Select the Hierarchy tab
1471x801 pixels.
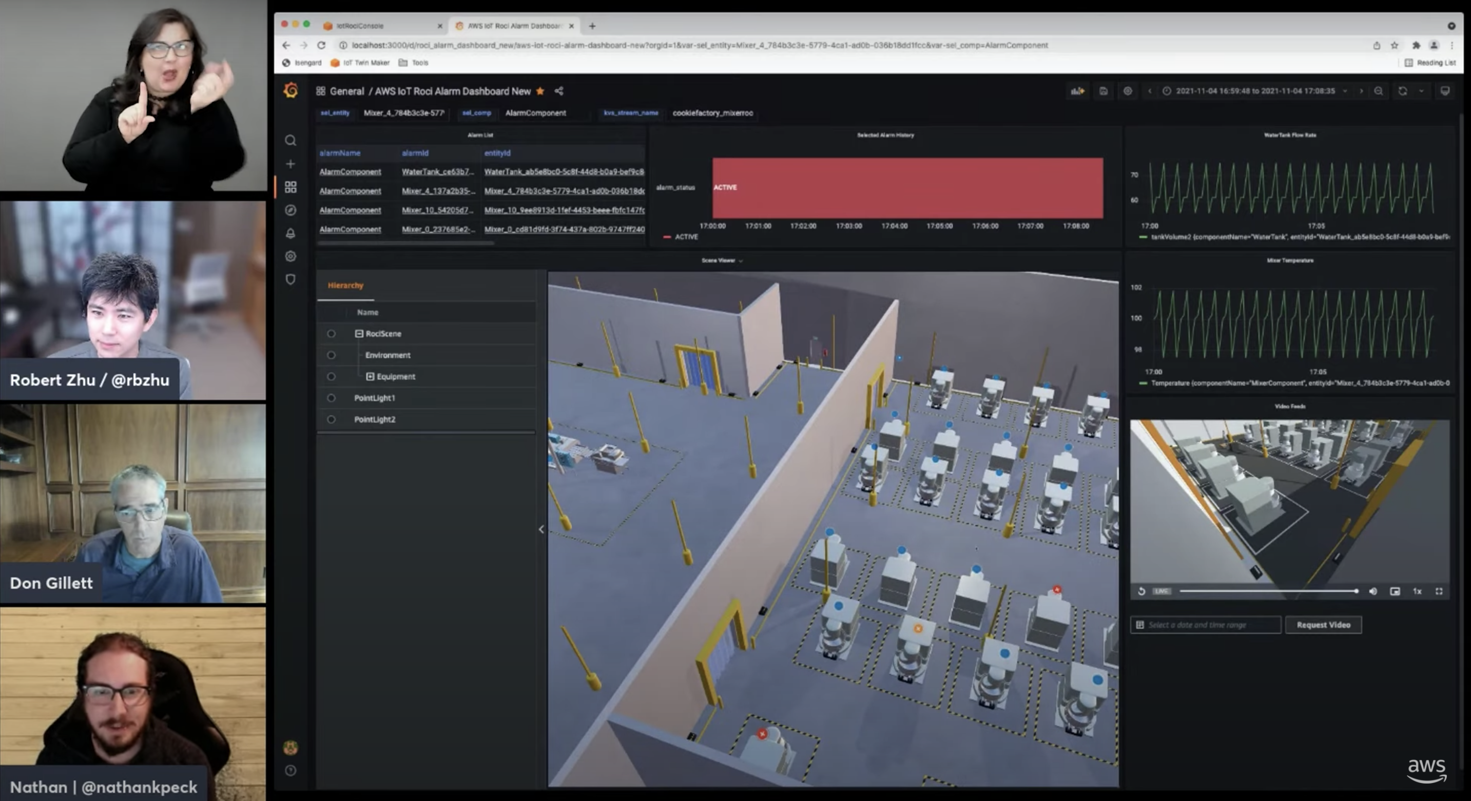click(x=345, y=285)
